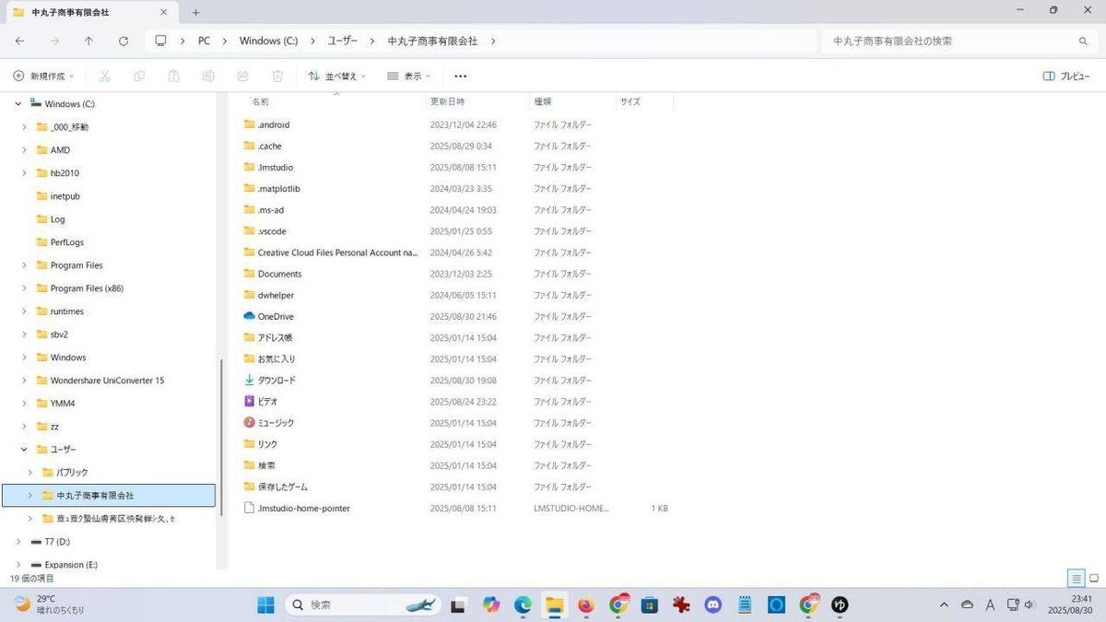The width and height of the screenshot is (1106, 622).
Task: Select the Cut icon in the toolbar
Action: pos(104,76)
